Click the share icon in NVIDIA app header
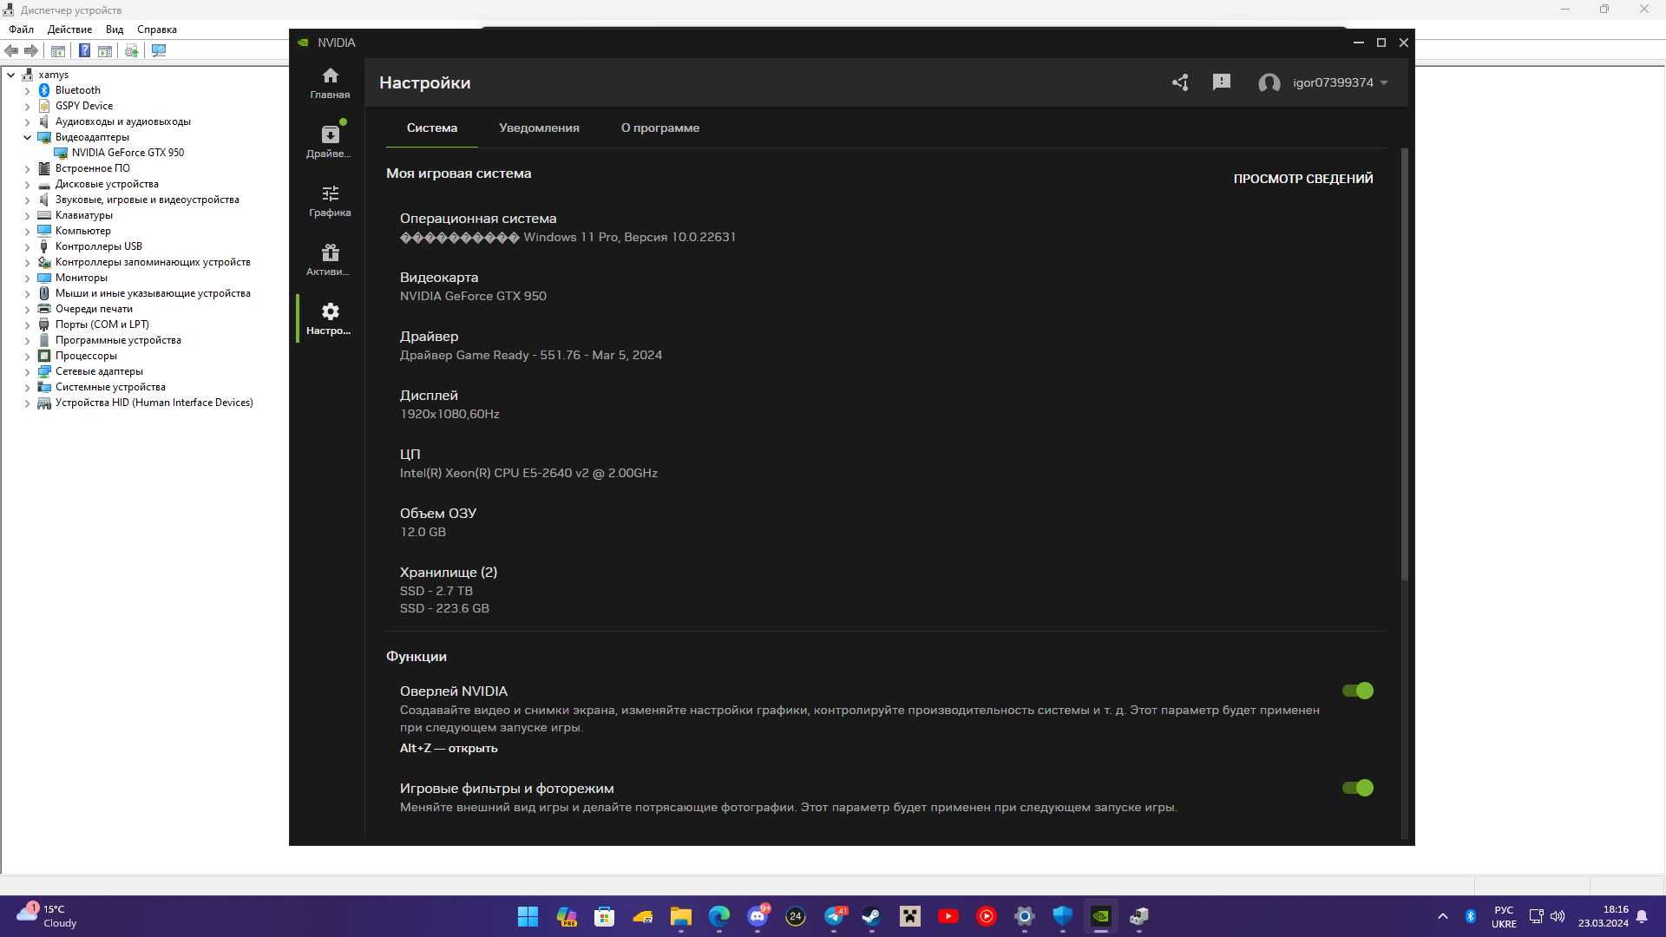This screenshot has height=937, width=1666. 1180,82
